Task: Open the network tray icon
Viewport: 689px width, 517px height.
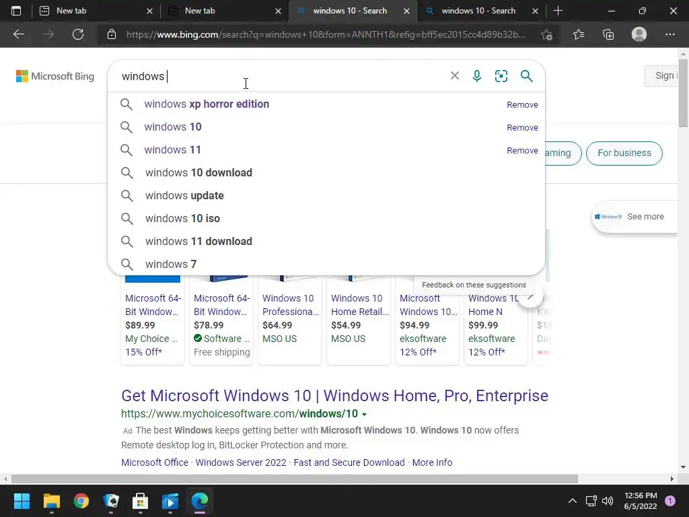Action: 591,501
